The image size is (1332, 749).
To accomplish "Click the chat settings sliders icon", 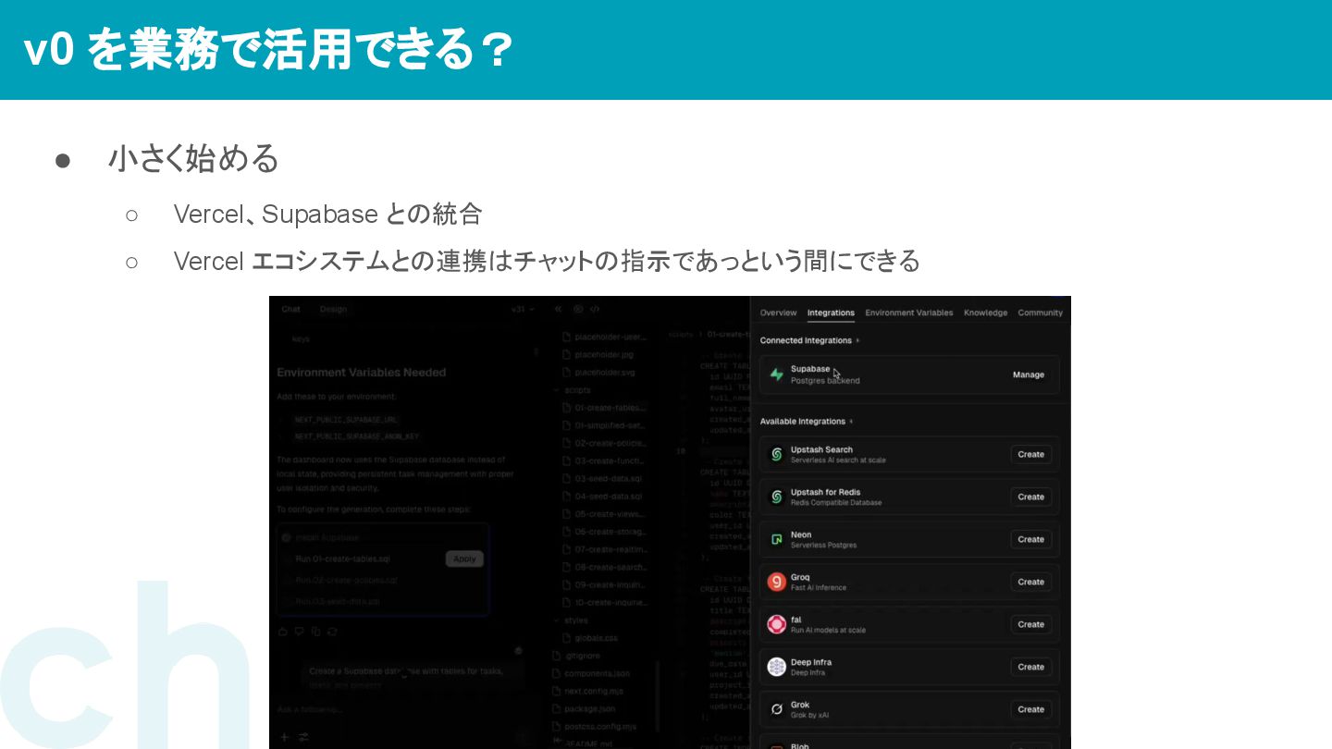I will pyautogui.click(x=303, y=737).
